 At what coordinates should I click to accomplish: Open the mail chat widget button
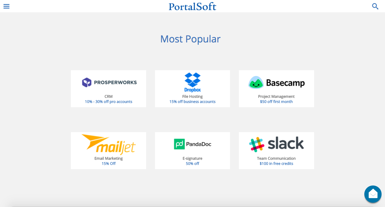(x=373, y=194)
